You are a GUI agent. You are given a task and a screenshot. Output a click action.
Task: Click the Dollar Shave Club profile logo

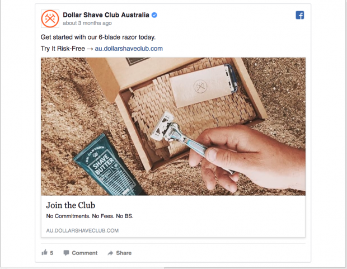click(x=50, y=19)
